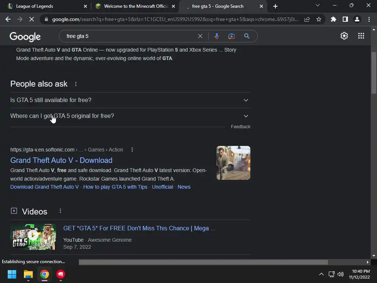Open Download Grand Theft Auto V sitelink
The image size is (377, 283).
45,187
